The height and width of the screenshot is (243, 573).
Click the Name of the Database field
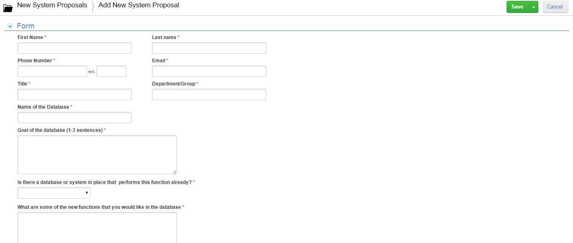(75, 118)
